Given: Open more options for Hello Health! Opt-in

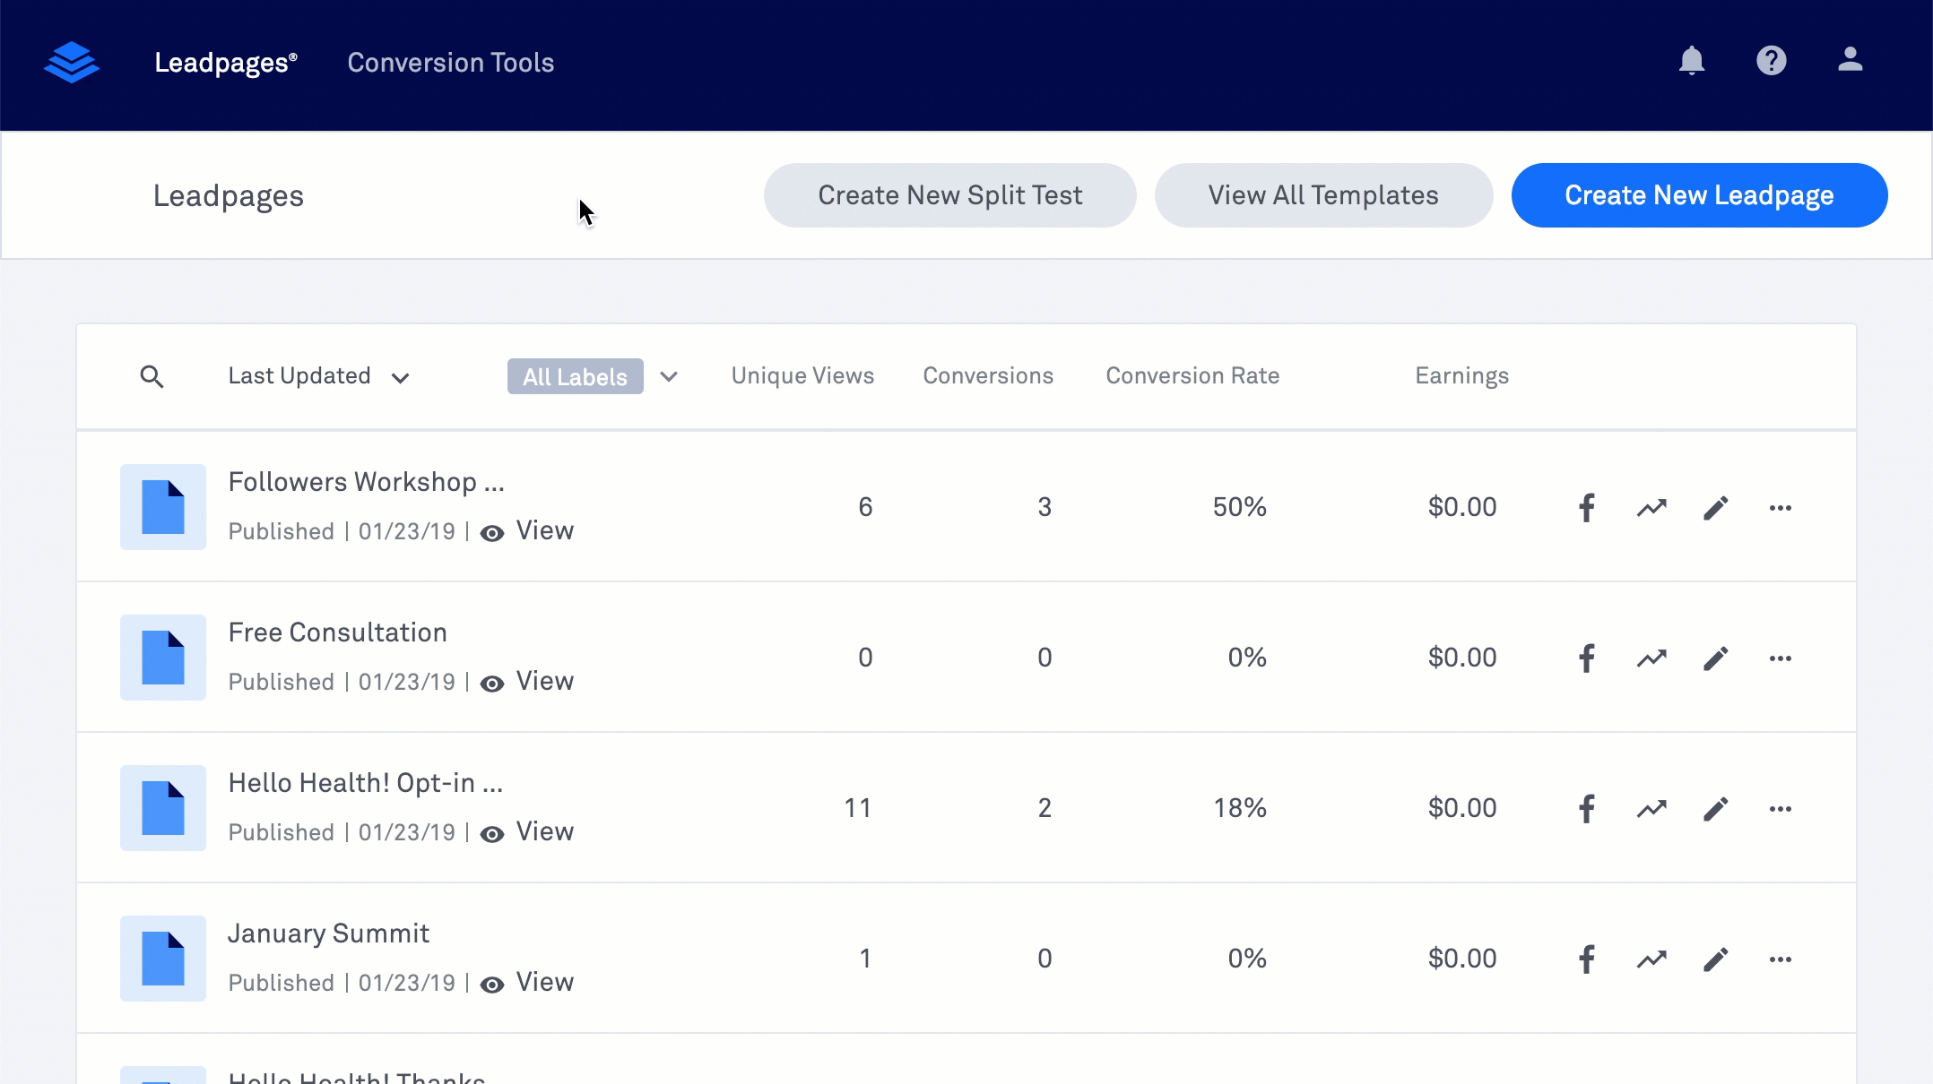Looking at the screenshot, I should pyautogui.click(x=1781, y=809).
